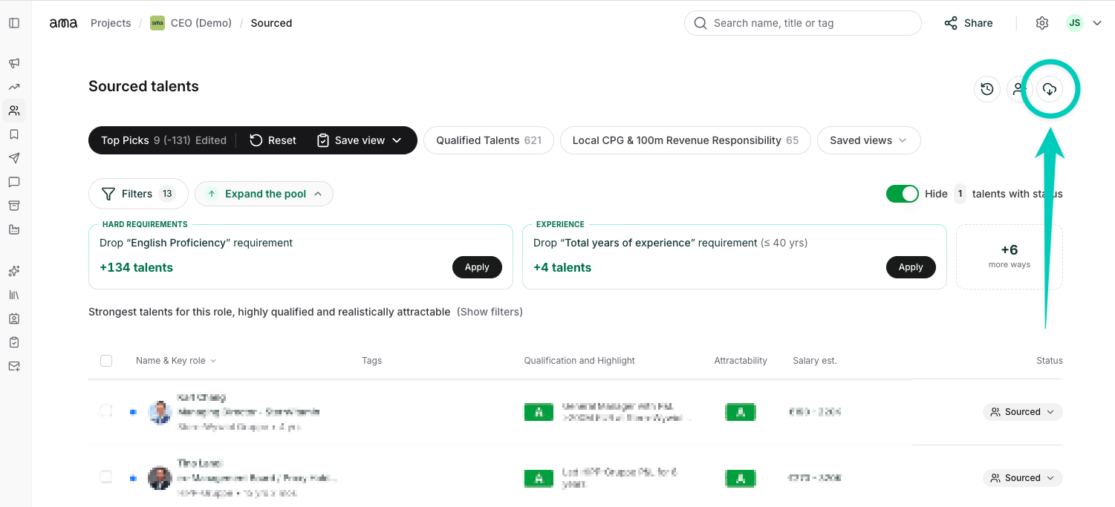The image size is (1115, 507).
Task: Open the Saved views dropdown
Action: (869, 140)
